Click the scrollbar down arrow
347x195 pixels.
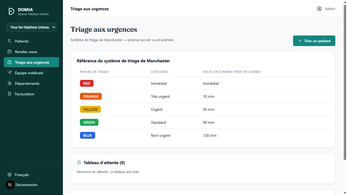345,193
